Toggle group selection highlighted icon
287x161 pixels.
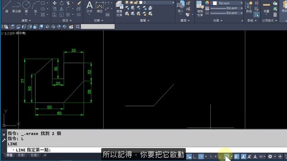[x=257, y=14]
